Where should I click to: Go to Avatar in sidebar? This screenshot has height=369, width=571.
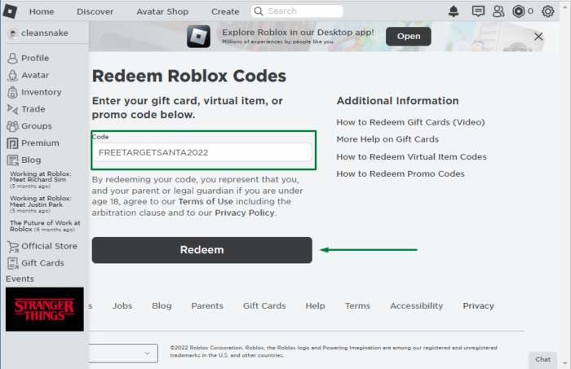35,75
